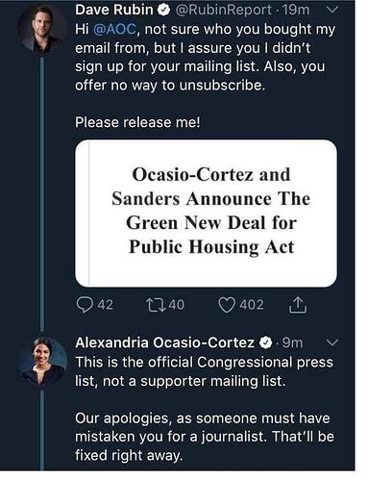This screenshot has height=480, width=368.
Task: Like Dave Rubin's tweet with heart icon
Action: coord(227,305)
